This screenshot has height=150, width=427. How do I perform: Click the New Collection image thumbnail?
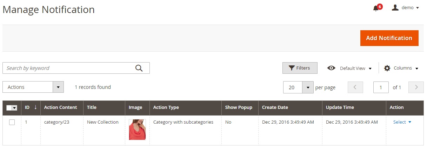coord(137,130)
